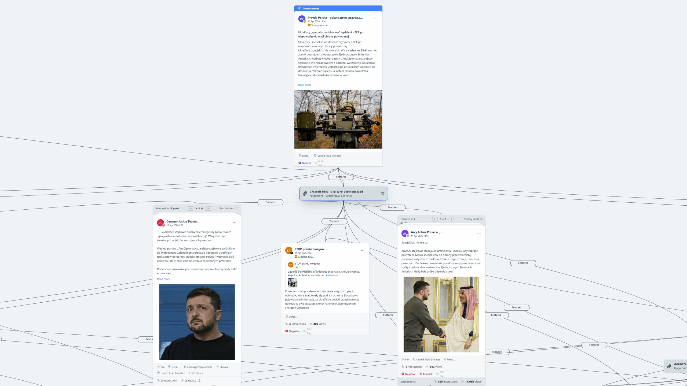The width and height of the screenshot is (687, 386).
Task: Select the Features edge label above 9 posts stack
Action: pyautogui.click(x=393, y=207)
